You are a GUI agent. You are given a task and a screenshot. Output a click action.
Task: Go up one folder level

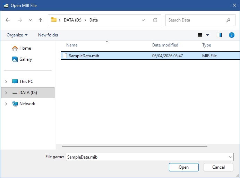[x=40, y=20]
